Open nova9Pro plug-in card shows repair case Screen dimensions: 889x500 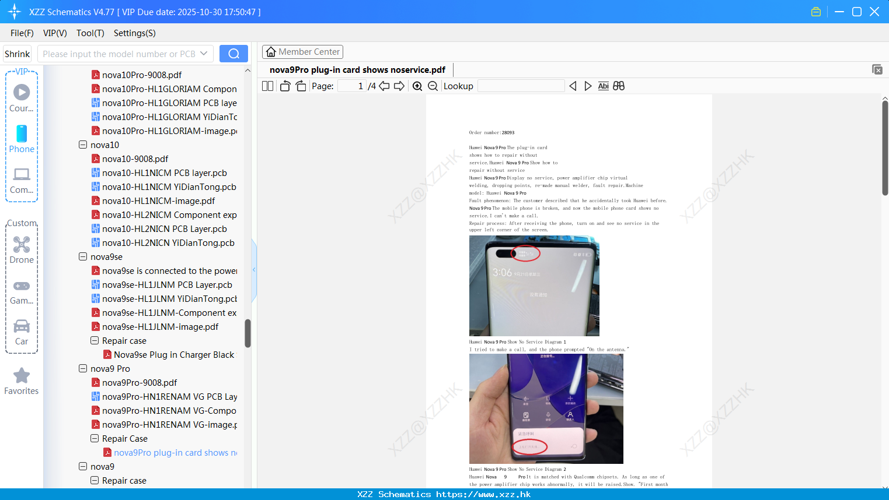pos(170,453)
